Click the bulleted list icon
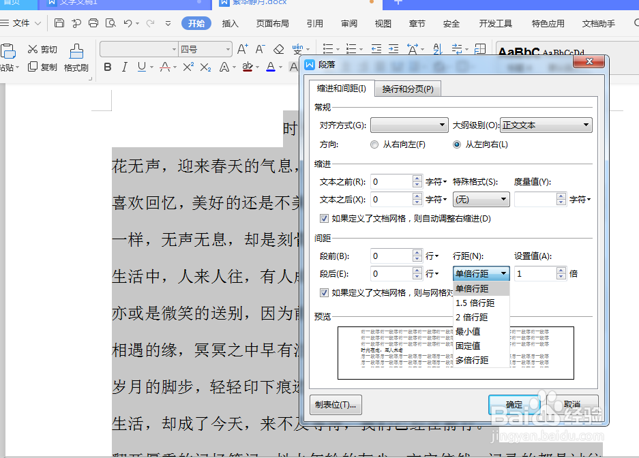This screenshot has width=639, height=458. pos(328,49)
